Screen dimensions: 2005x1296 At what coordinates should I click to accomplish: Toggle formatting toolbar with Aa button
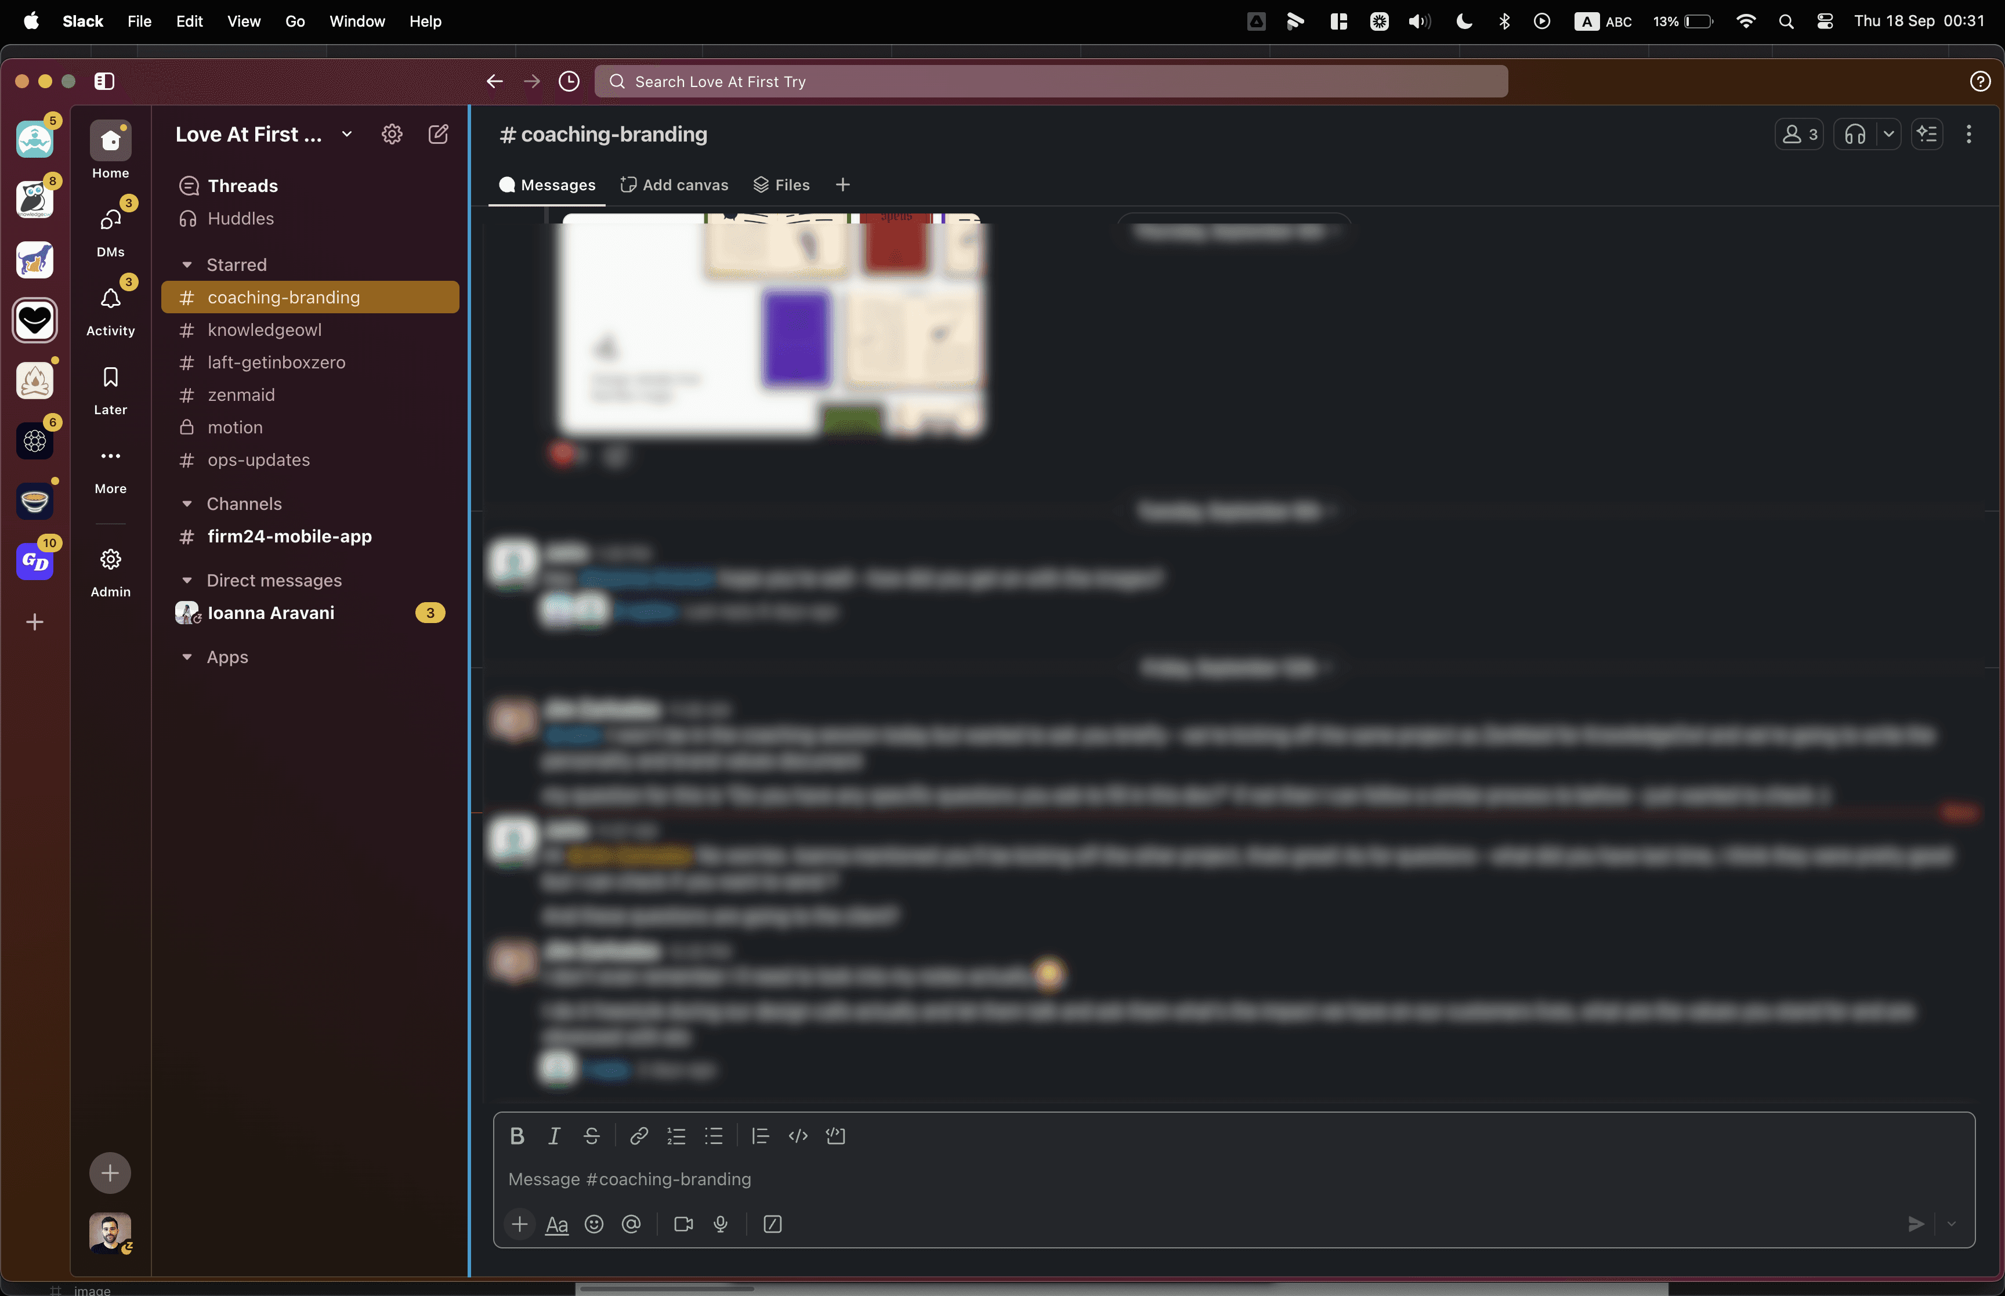tap(556, 1225)
